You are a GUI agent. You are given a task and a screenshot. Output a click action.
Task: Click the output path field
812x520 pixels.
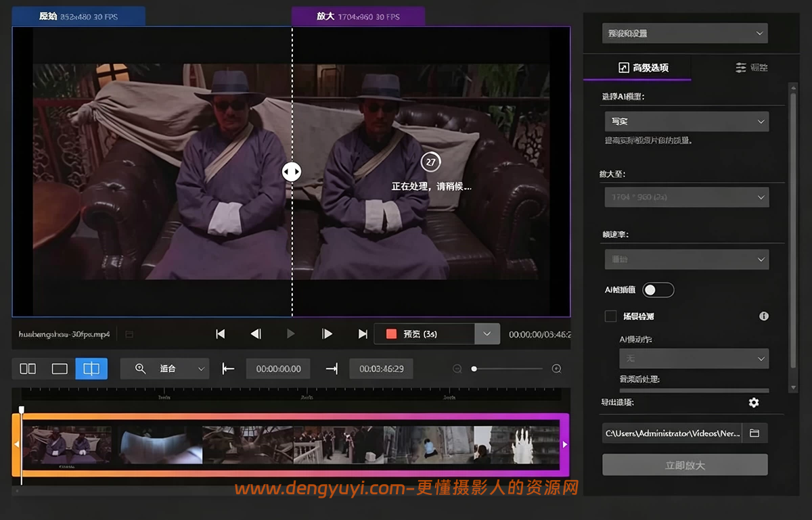pyautogui.click(x=672, y=433)
